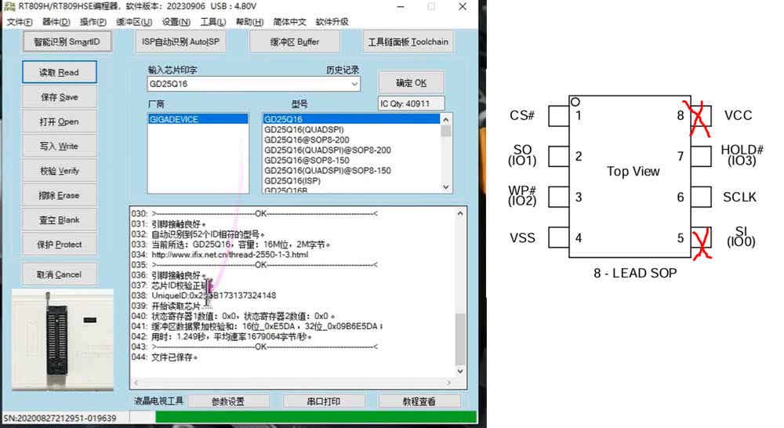The image size is (784, 428).
Task: Click the green progress bar
Action: click(x=316, y=417)
